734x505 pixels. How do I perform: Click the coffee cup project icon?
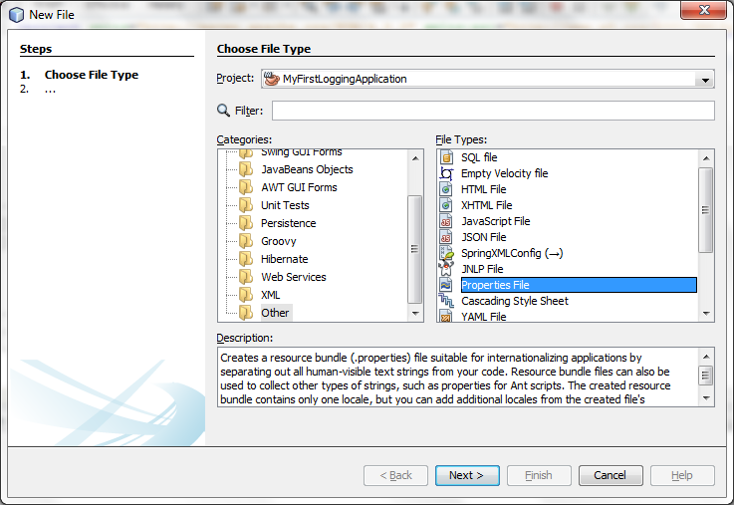(x=272, y=79)
